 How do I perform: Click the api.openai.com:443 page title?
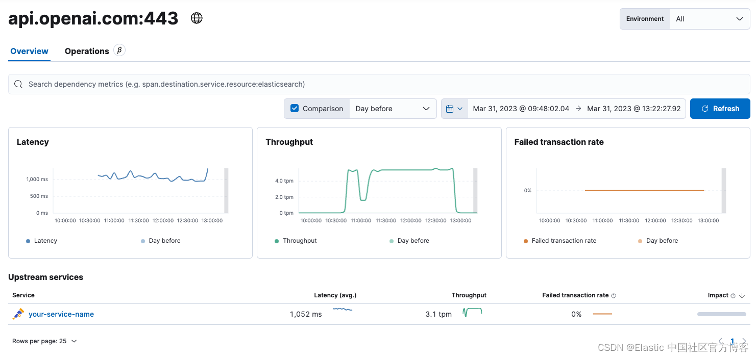93,18
